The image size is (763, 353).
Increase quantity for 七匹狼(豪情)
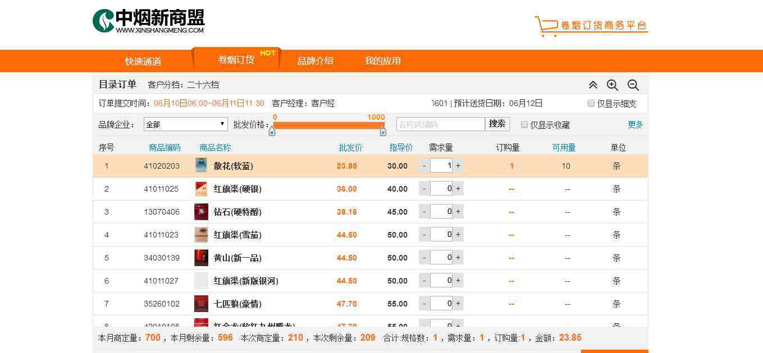(x=458, y=304)
